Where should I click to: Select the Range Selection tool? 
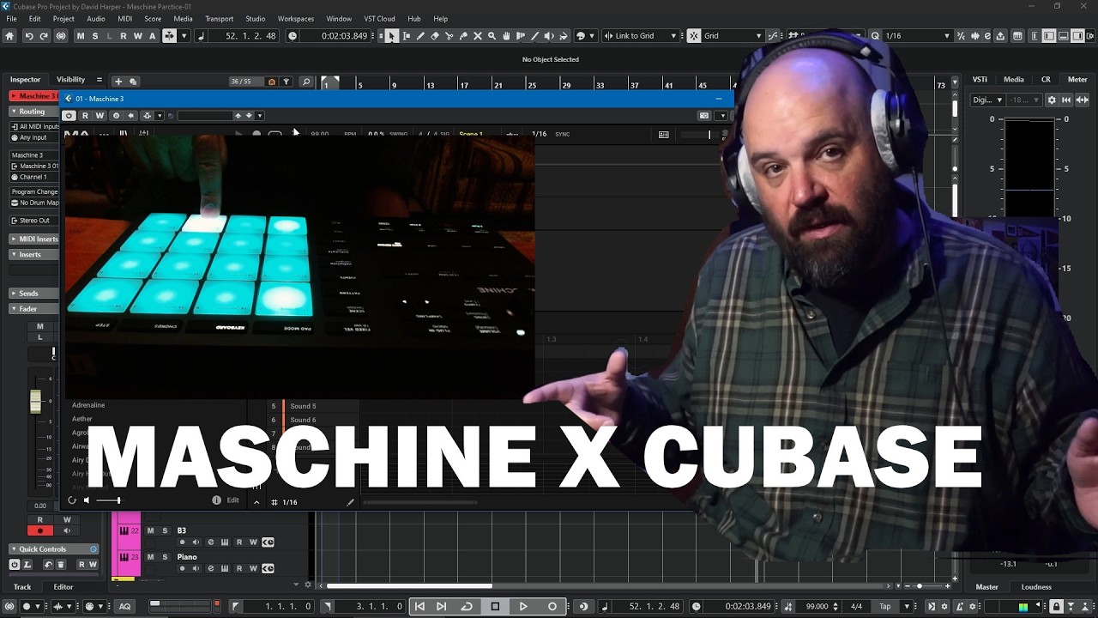coord(406,36)
